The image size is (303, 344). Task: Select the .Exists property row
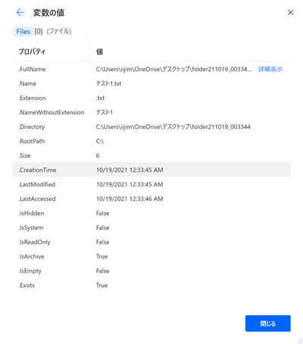(151, 285)
